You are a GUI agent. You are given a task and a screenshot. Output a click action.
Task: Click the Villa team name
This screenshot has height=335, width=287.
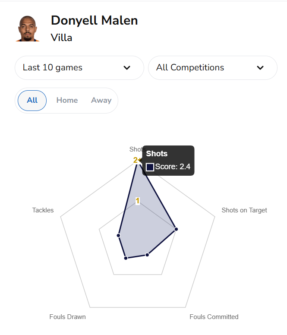(61, 38)
